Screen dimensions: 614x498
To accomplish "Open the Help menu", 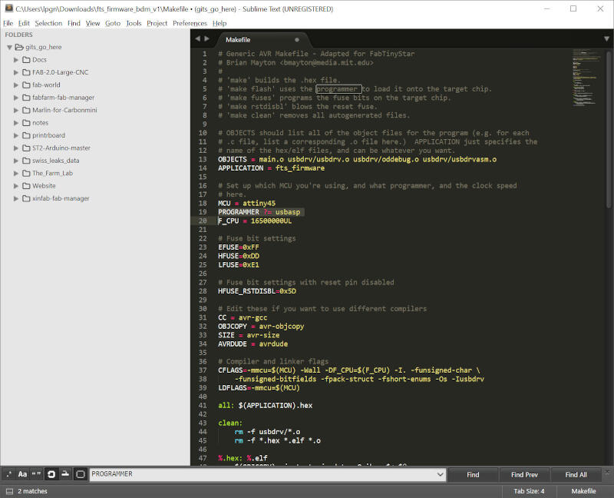I will 220,23.
